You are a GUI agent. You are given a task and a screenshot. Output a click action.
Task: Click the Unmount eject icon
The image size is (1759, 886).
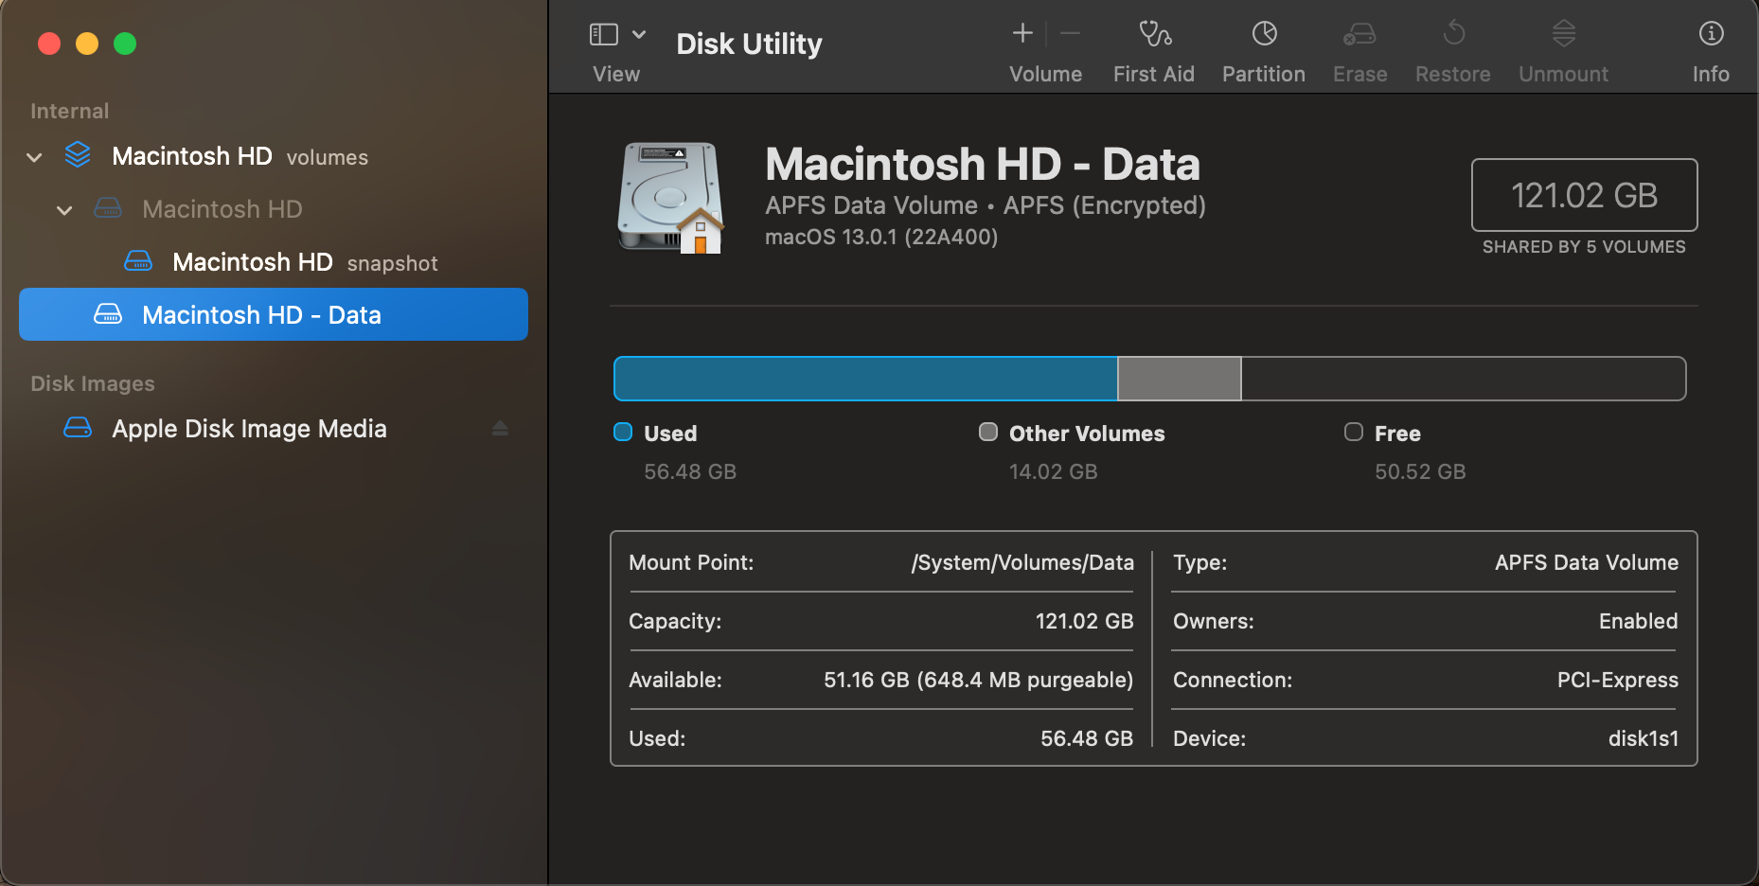click(x=1564, y=34)
